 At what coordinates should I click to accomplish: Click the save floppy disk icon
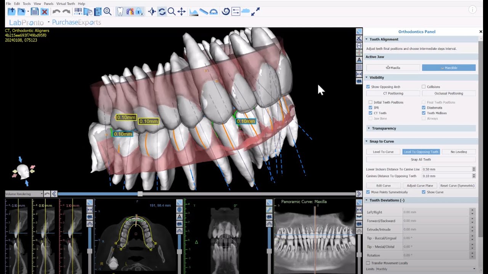(x=35, y=12)
